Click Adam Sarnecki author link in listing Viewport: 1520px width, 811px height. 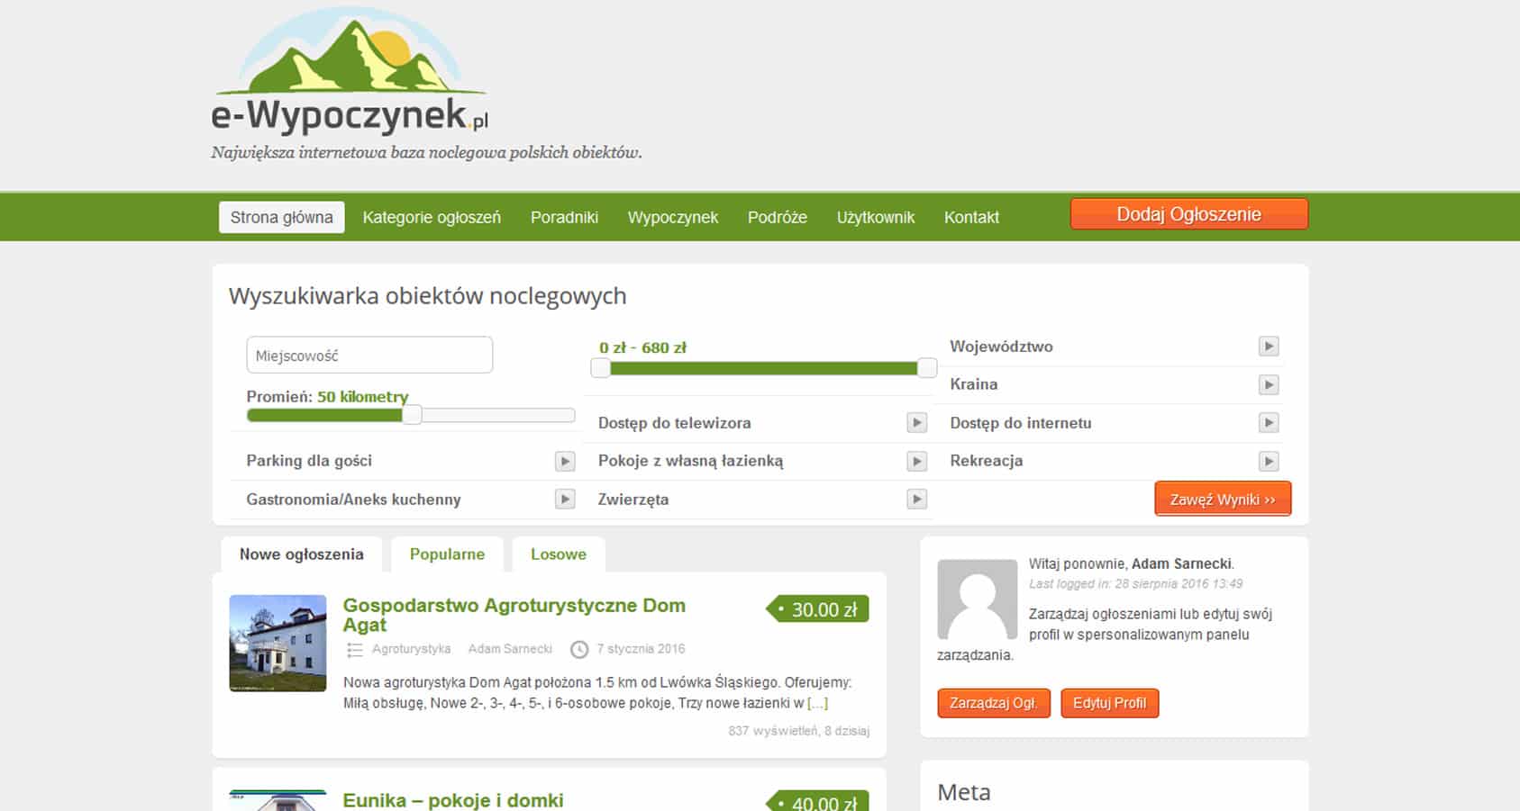[x=510, y=649]
